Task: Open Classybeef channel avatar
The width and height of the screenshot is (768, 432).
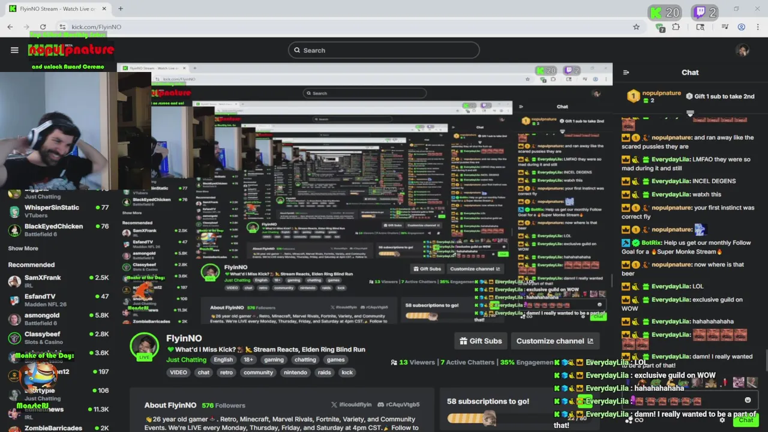Action: click(x=14, y=338)
